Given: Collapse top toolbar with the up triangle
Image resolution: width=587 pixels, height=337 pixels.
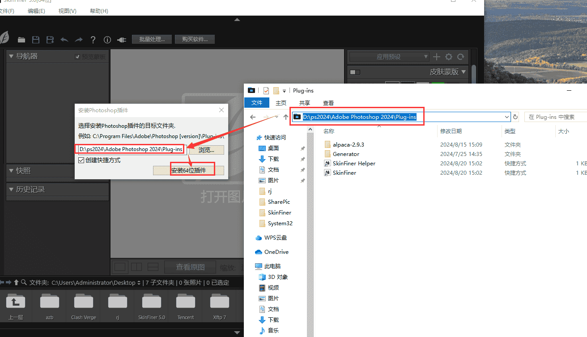Looking at the screenshot, I should coord(238,20).
